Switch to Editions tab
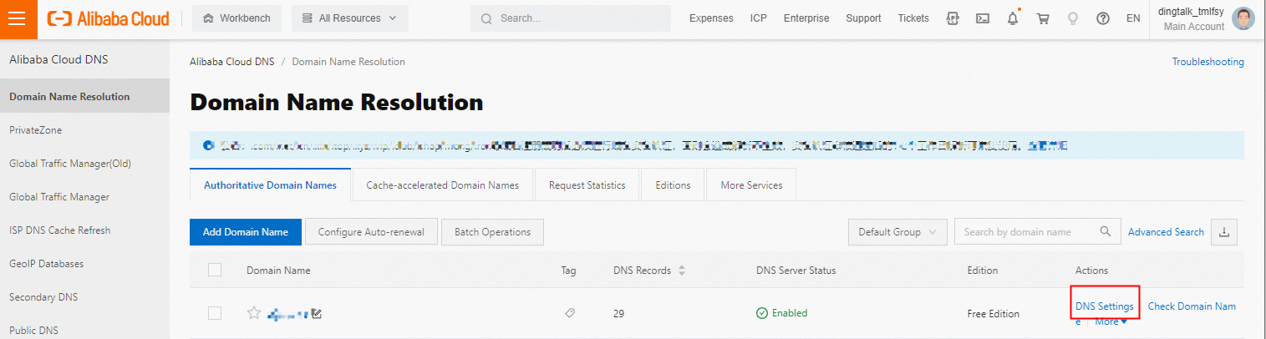 pos(673,185)
